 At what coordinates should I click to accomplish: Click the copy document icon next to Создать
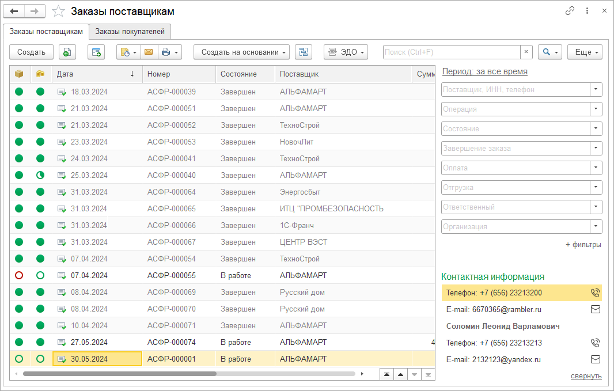point(67,52)
